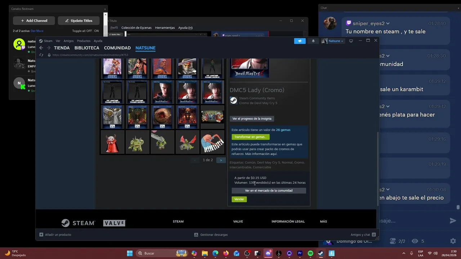This screenshot has height=259, width=461.
Task: Open the Natsune account dropdown in Steam
Action: (x=332, y=41)
